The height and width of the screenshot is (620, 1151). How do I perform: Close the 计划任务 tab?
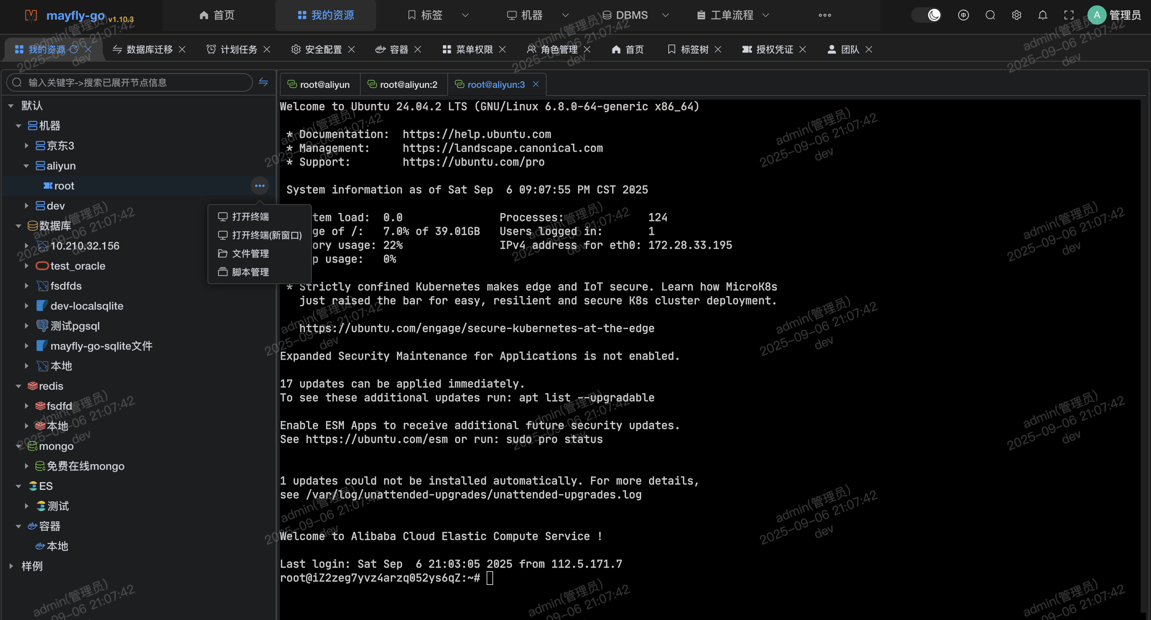(267, 49)
